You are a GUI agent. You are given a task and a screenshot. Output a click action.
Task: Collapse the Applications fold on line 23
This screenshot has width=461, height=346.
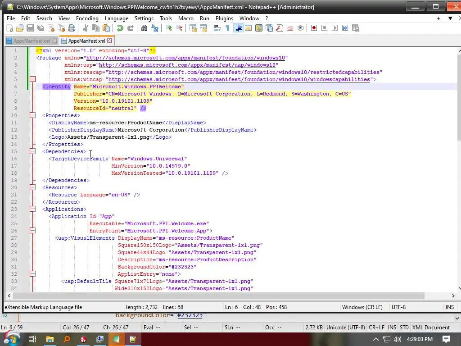tap(32, 209)
